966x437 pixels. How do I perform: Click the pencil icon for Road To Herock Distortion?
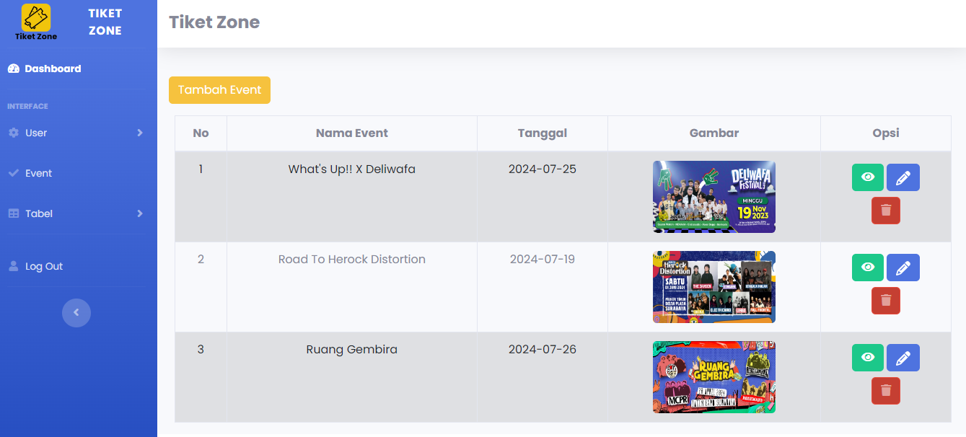click(903, 268)
